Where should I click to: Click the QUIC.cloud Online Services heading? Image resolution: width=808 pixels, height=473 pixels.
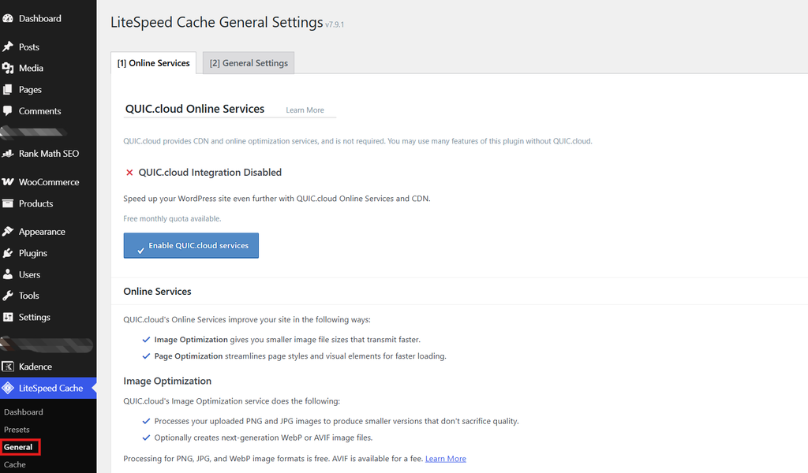click(x=195, y=109)
